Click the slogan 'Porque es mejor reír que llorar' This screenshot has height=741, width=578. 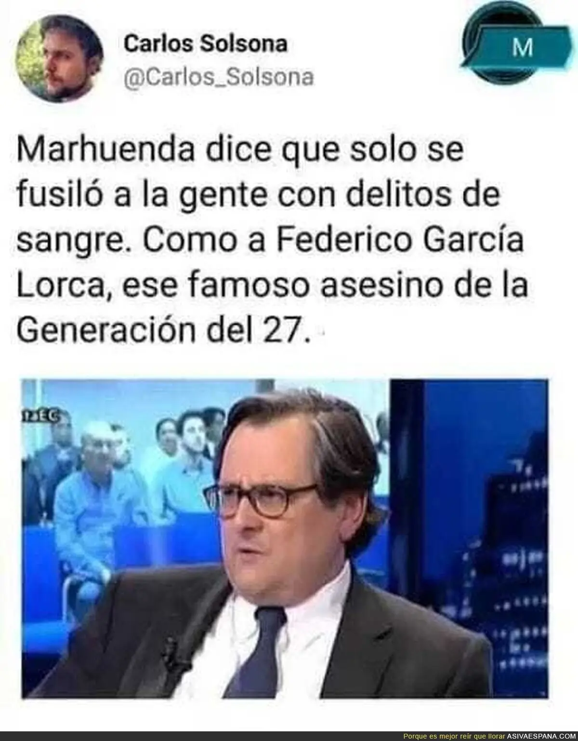click(455, 736)
